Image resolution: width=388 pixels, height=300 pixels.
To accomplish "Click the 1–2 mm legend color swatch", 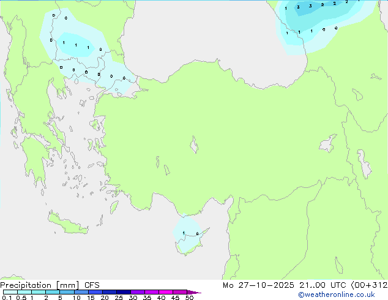I will coord(39,292).
